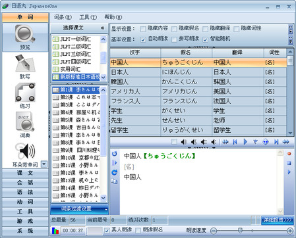Go to previous word button
This screenshot has height=238, width=296.
click(235, 142)
